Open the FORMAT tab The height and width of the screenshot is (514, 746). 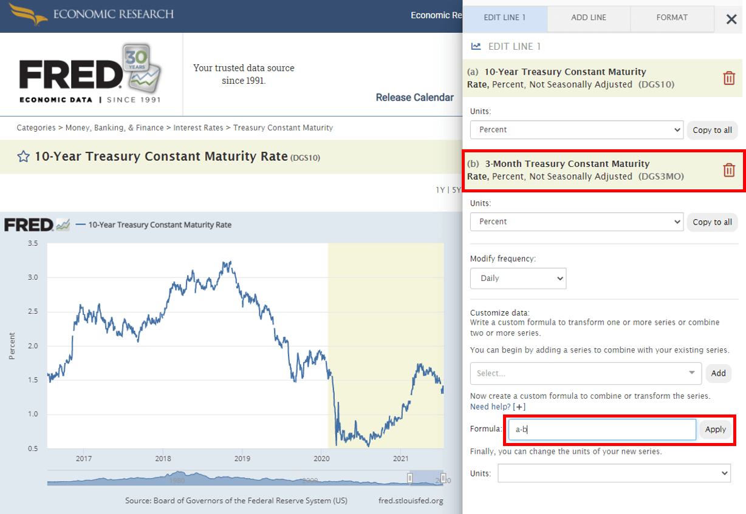click(x=672, y=18)
